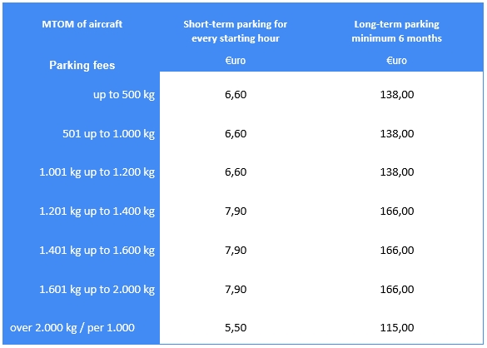Click the Parking fees label

point(82,65)
